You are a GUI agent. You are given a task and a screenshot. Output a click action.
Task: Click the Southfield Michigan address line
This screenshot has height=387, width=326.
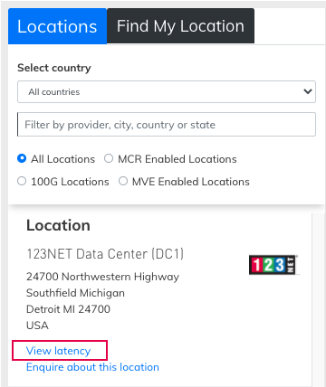[75, 293]
